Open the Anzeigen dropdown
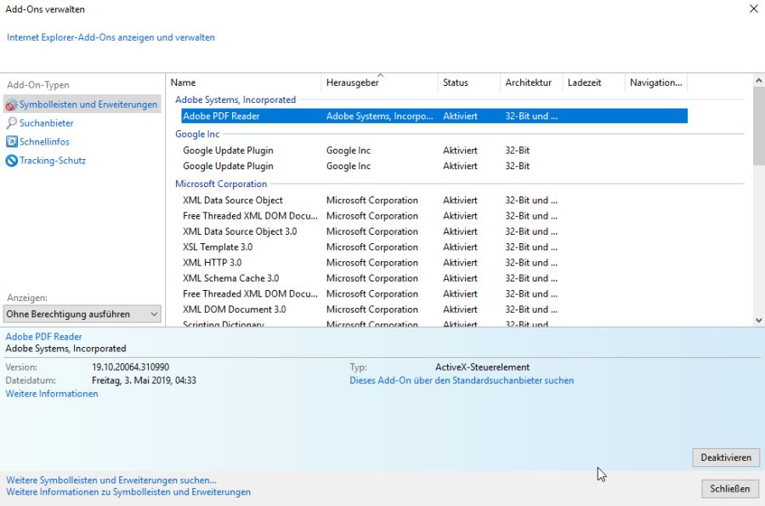Screen dimensions: 765x506 [x=82, y=315]
